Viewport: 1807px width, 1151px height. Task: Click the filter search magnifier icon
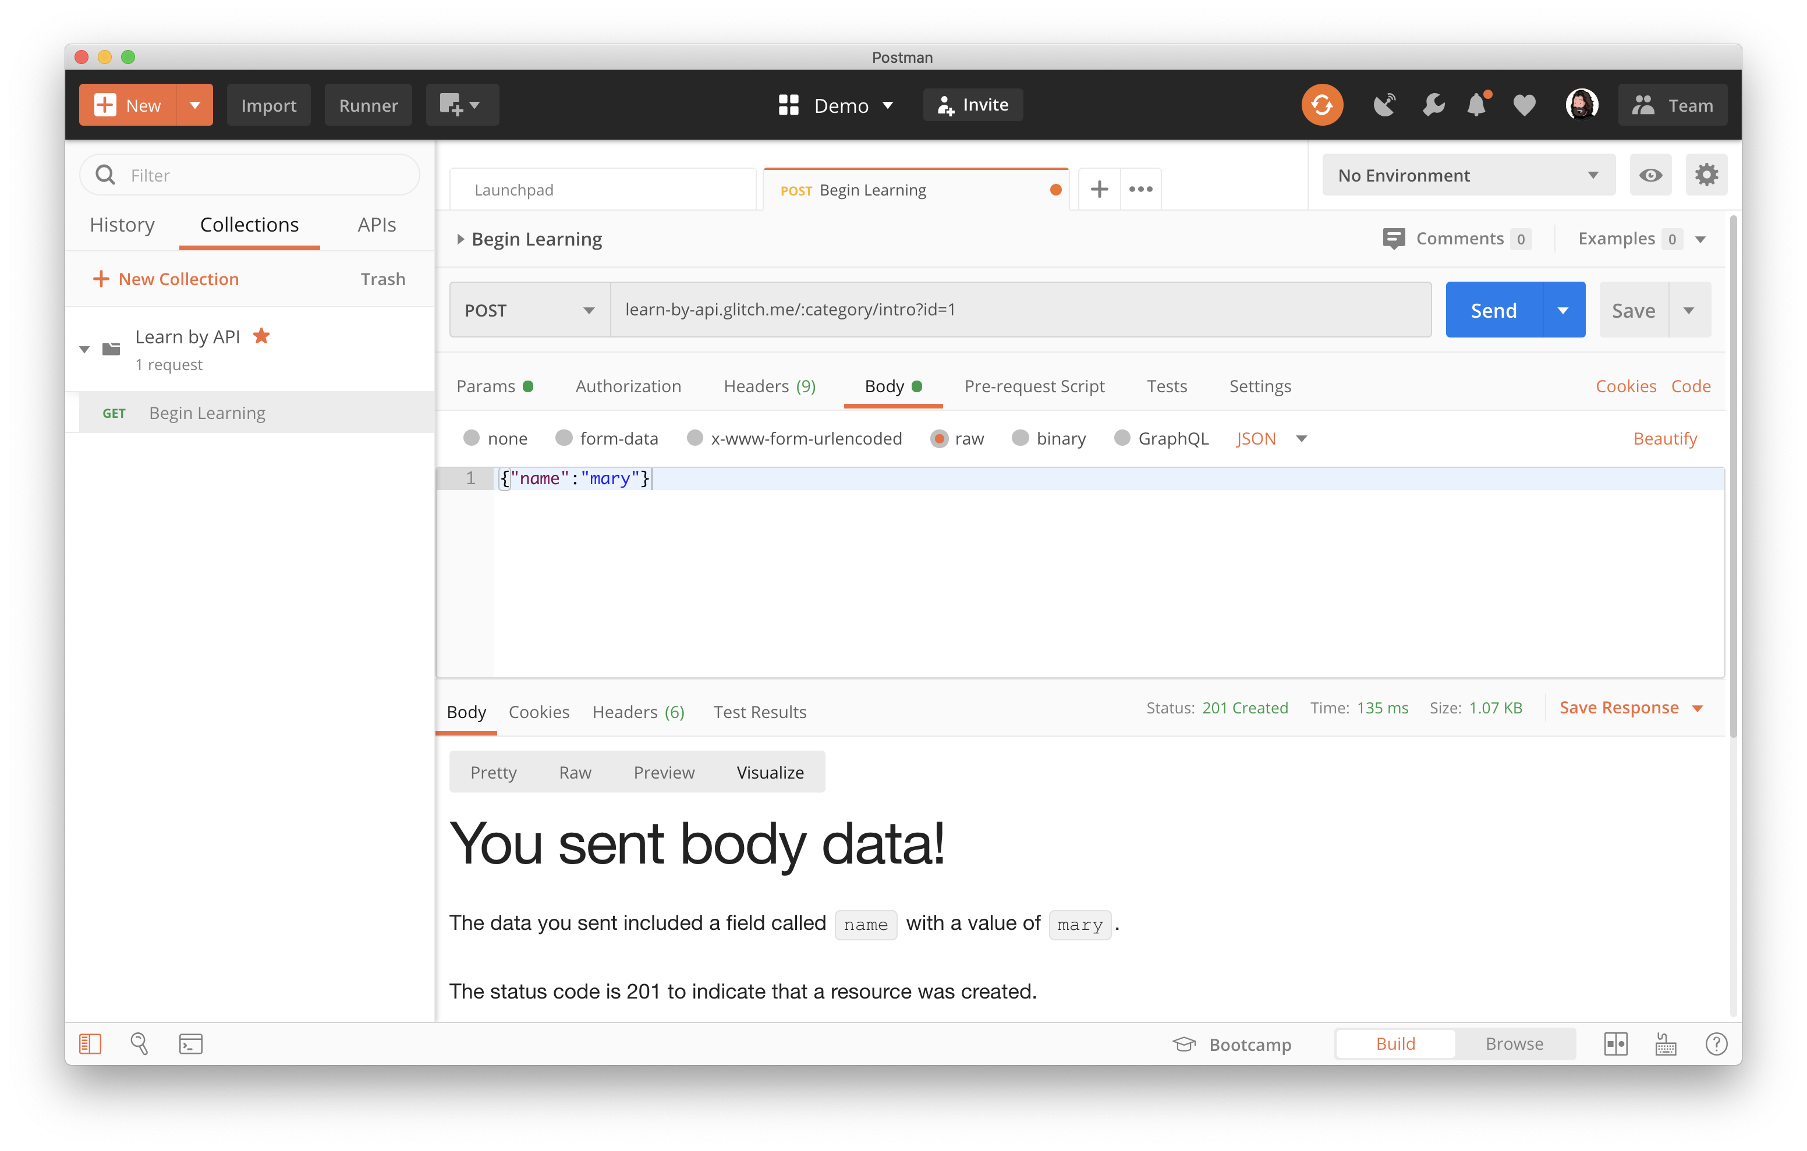click(x=106, y=175)
